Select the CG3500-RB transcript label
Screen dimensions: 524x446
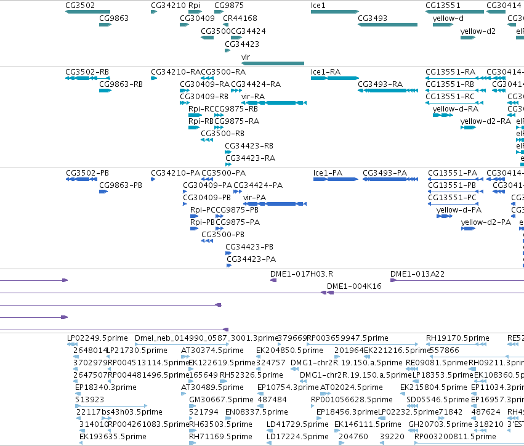pos(222,134)
